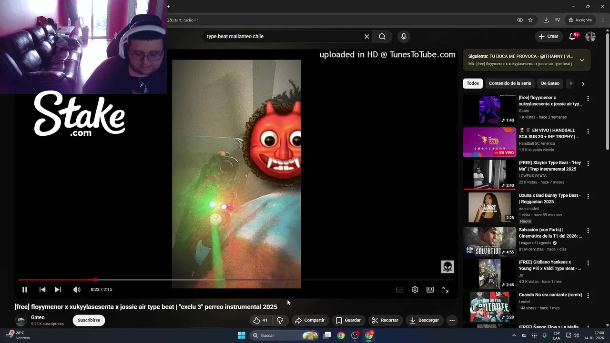Image resolution: width=610 pixels, height=343 pixels.
Task: Show hidden system tray icons chevron
Action: click(x=514, y=335)
